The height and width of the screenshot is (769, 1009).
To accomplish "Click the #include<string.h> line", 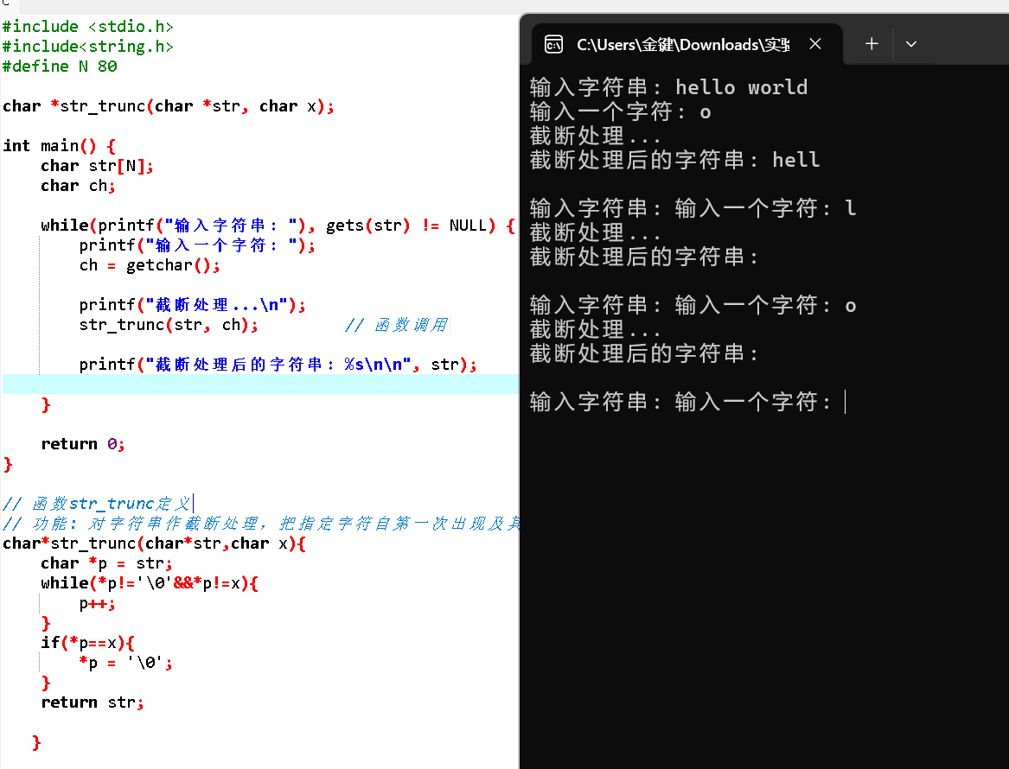I will pyautogui.click(x=86, y=46).
